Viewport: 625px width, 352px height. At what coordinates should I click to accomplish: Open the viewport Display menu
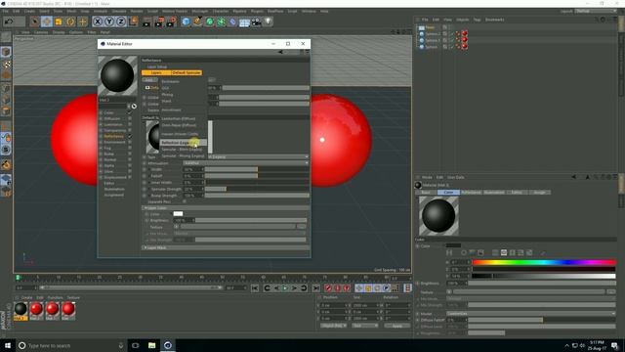pos(59,32)
